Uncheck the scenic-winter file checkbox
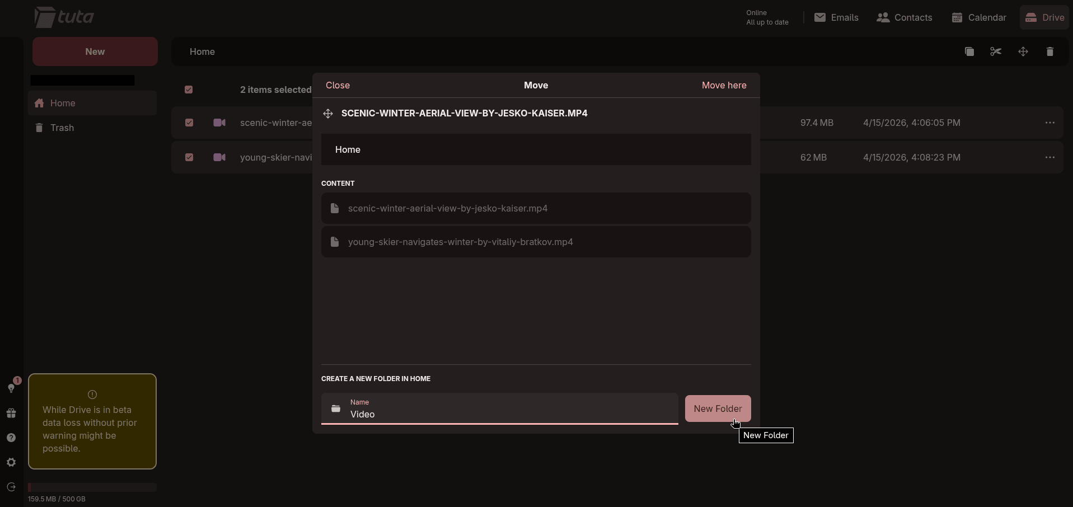This screenshot has height=507, width=1073. [189, 123]
